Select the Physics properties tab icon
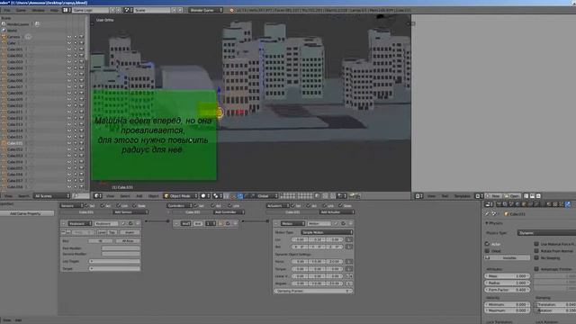The width and height of the screenshot is (576, 324). coord(568,204)
